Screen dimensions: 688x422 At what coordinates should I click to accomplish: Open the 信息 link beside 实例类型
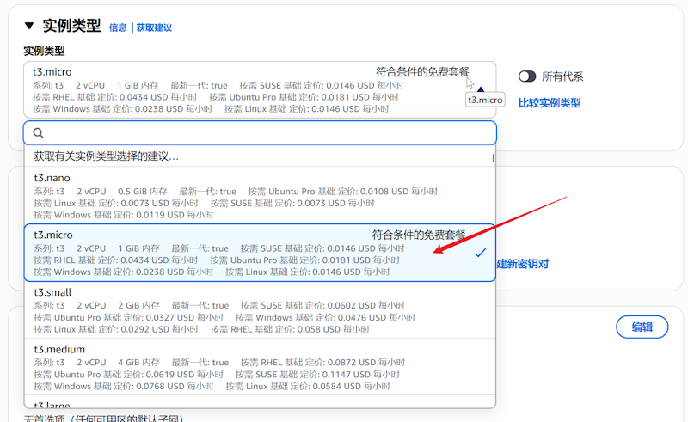click(118, 28)
